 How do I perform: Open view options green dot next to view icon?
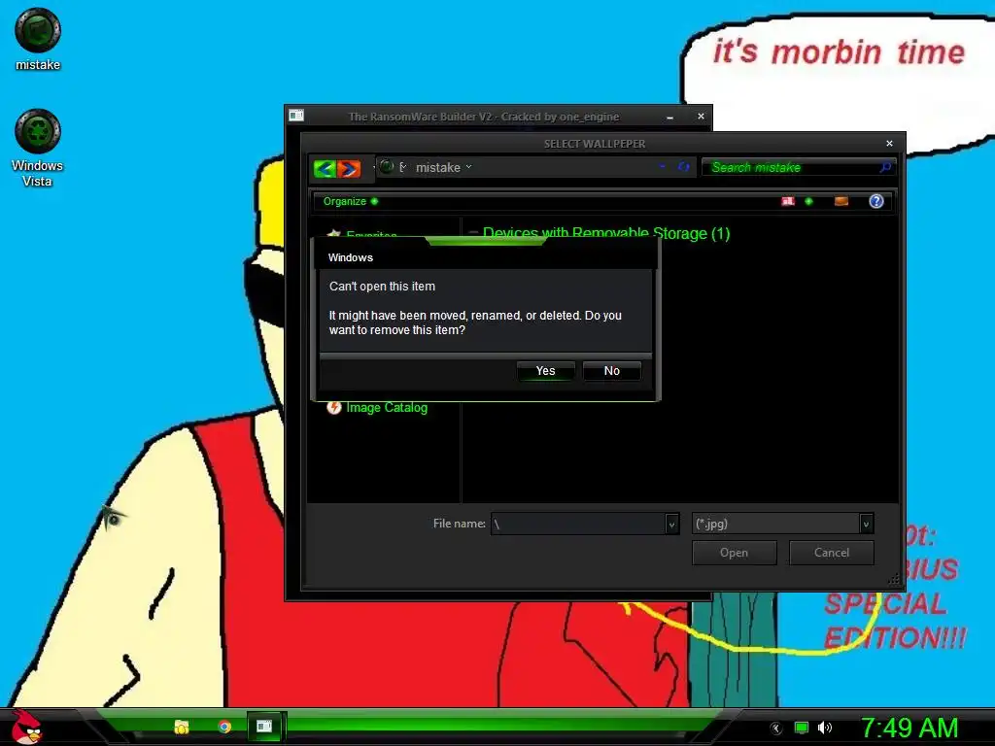(808, 201)
